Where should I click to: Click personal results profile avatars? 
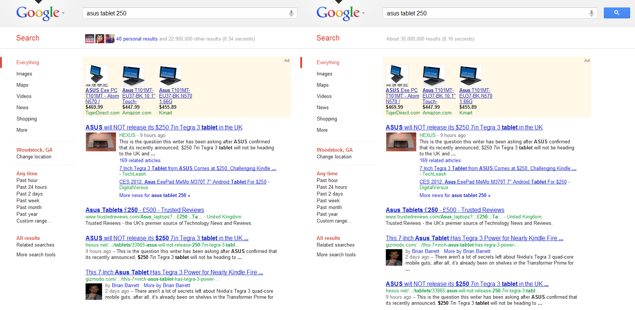coord(100,39)
